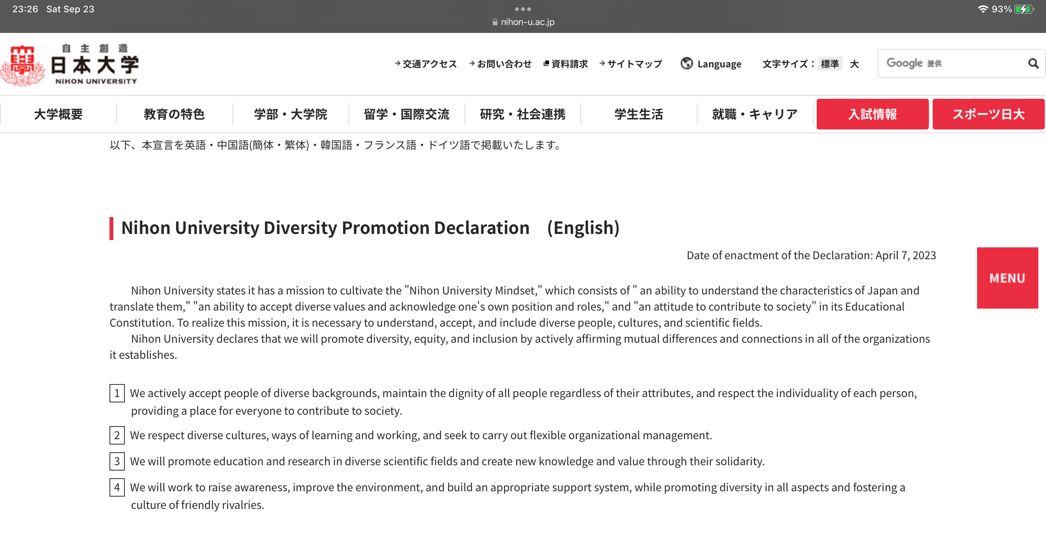Click declaration item numbered 3
The height and width of the screenshot is (546, 1046).
point(437,461)
